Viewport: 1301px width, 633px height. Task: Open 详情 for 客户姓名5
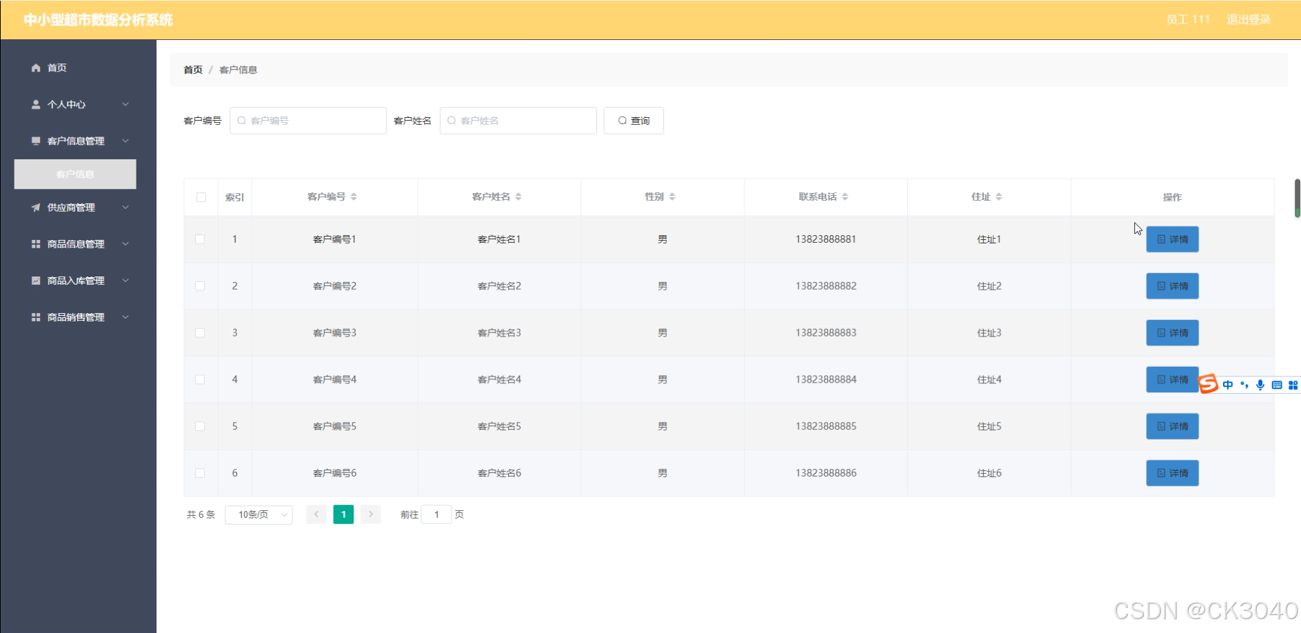pyautogui.click(x=1172, y=426)
